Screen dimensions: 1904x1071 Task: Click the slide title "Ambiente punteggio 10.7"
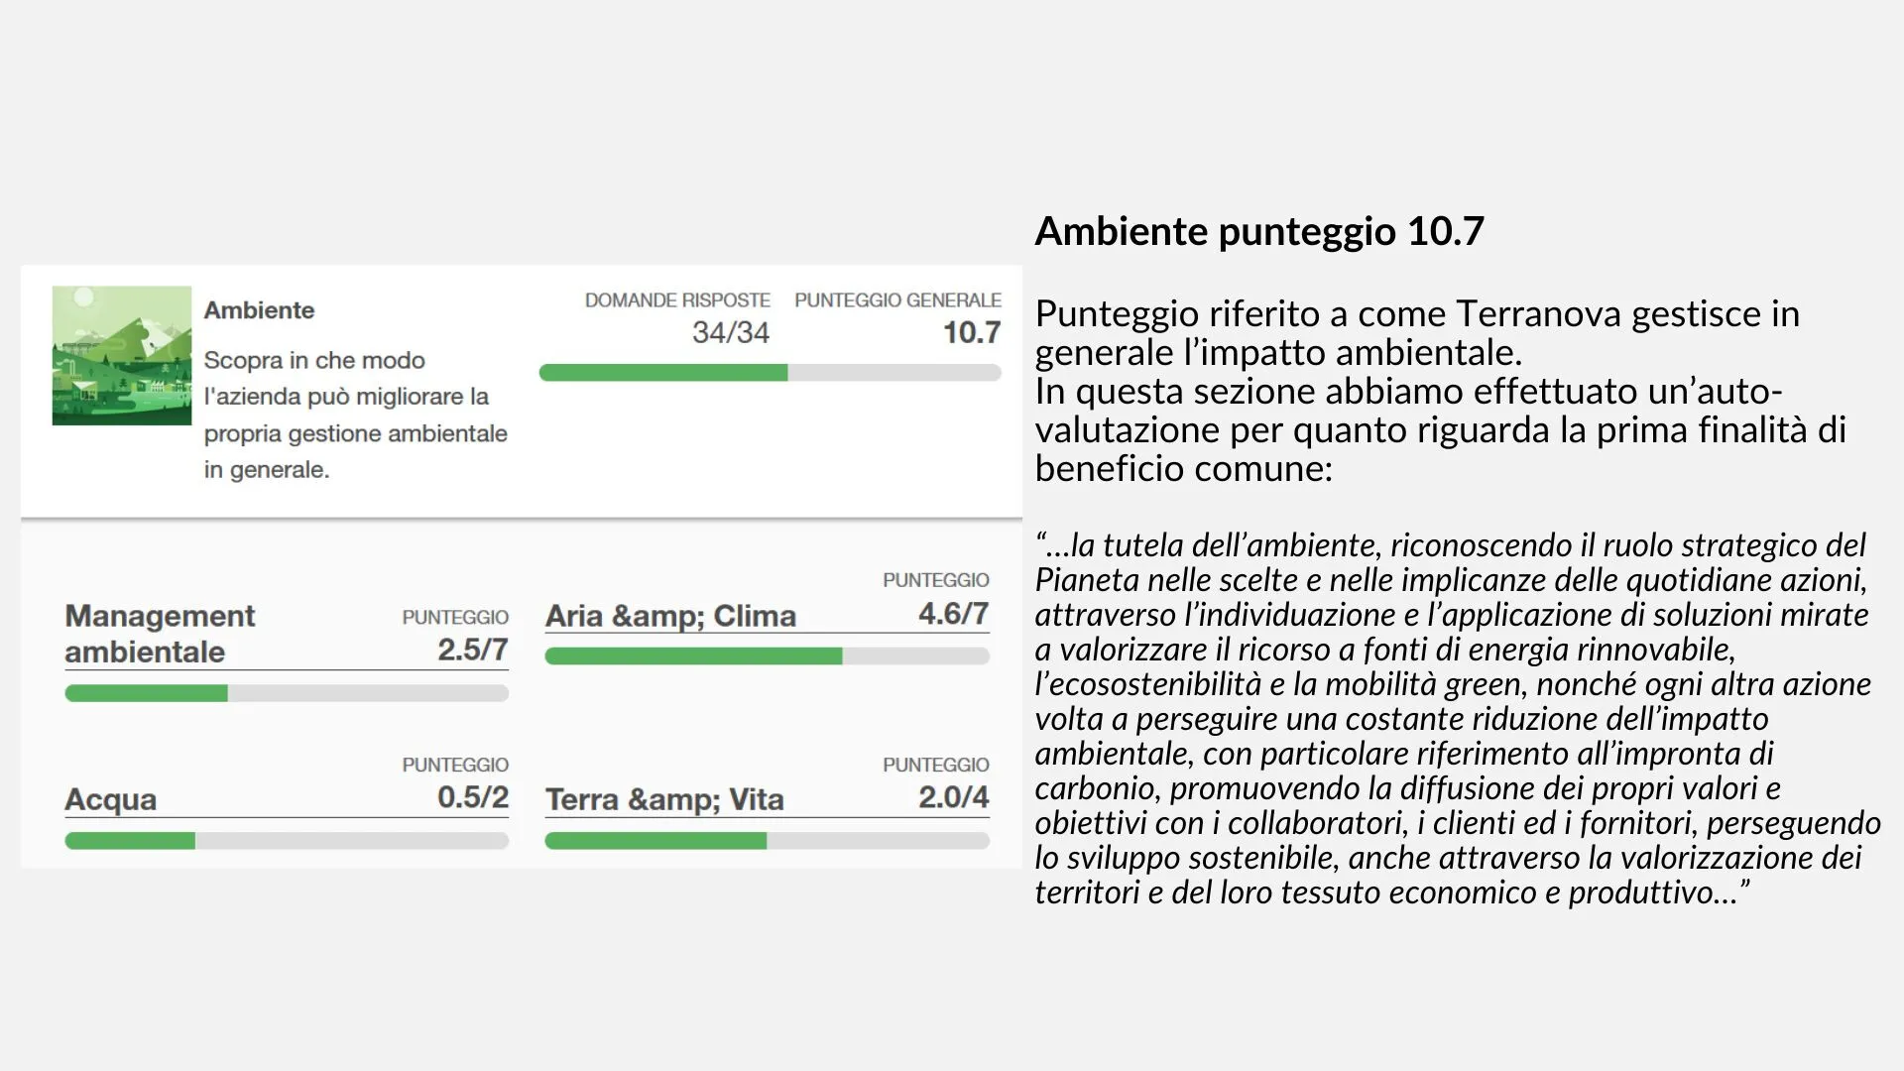pos(1258,231)
